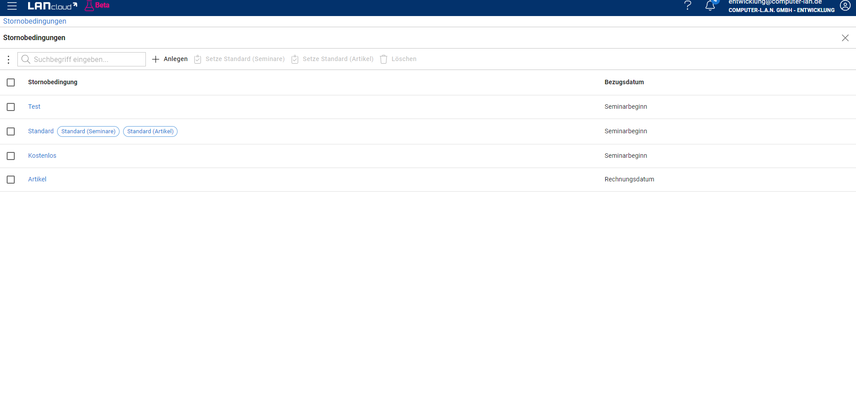The width and height of the screenshot is (856, 398).
Task: Check the Test row checkbox
Action: click(x=11, y=107)
